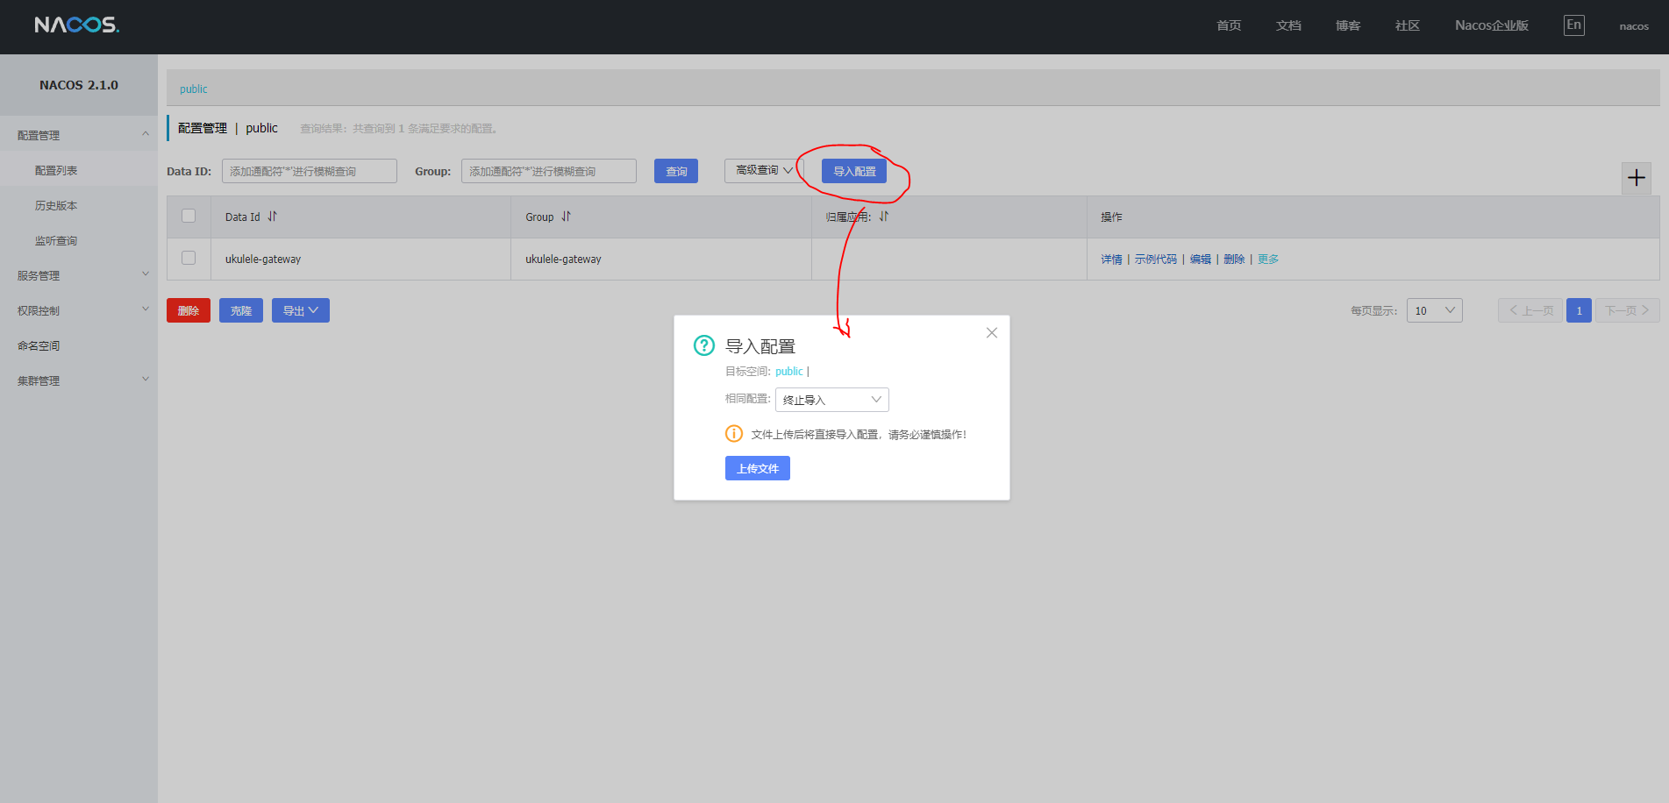
Task: Select the public namespace tab
Action: coord(194,89)
